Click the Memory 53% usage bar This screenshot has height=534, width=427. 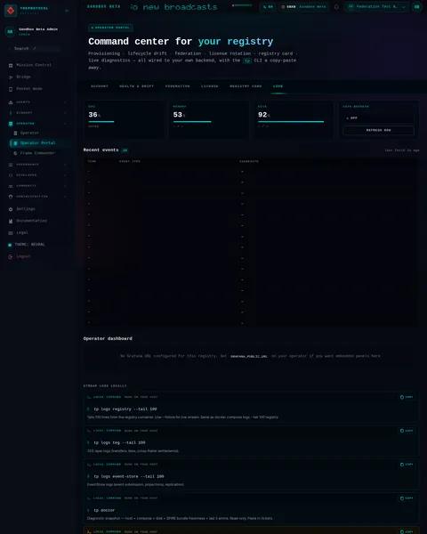click(192, 122)
